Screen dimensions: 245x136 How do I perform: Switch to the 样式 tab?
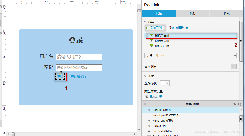click(x=226, y=13)
